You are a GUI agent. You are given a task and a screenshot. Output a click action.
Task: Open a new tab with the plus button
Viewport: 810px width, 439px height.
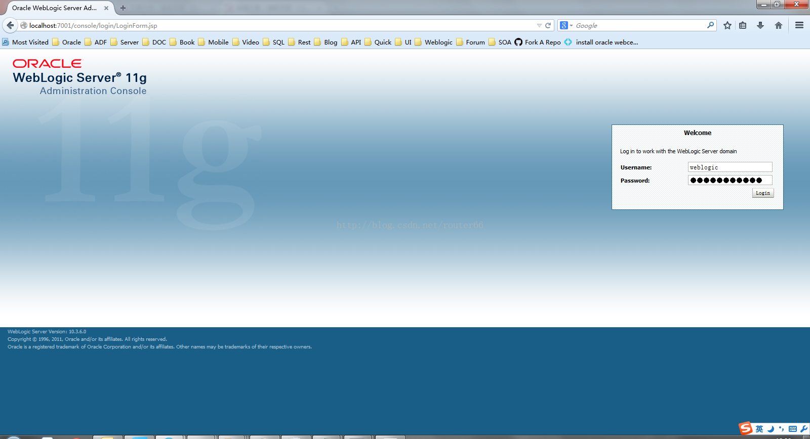tap(123, 8)
